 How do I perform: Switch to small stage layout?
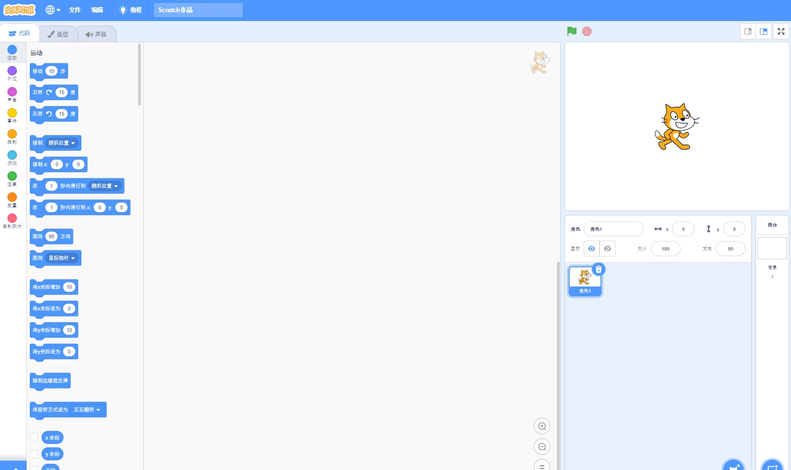click(x=748, y=31)
